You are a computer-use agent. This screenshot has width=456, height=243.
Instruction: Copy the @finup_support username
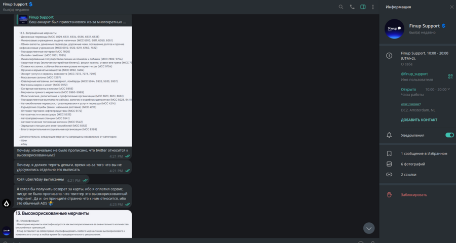click(414, 74)
